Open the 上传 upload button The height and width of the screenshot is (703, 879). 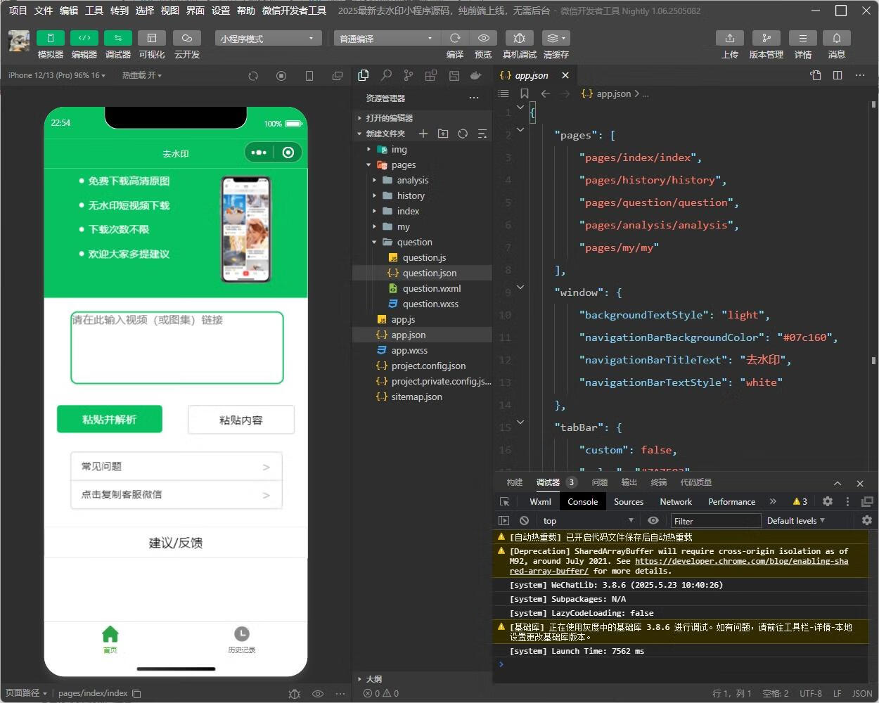pyautogui.click(x=729, y=38)
